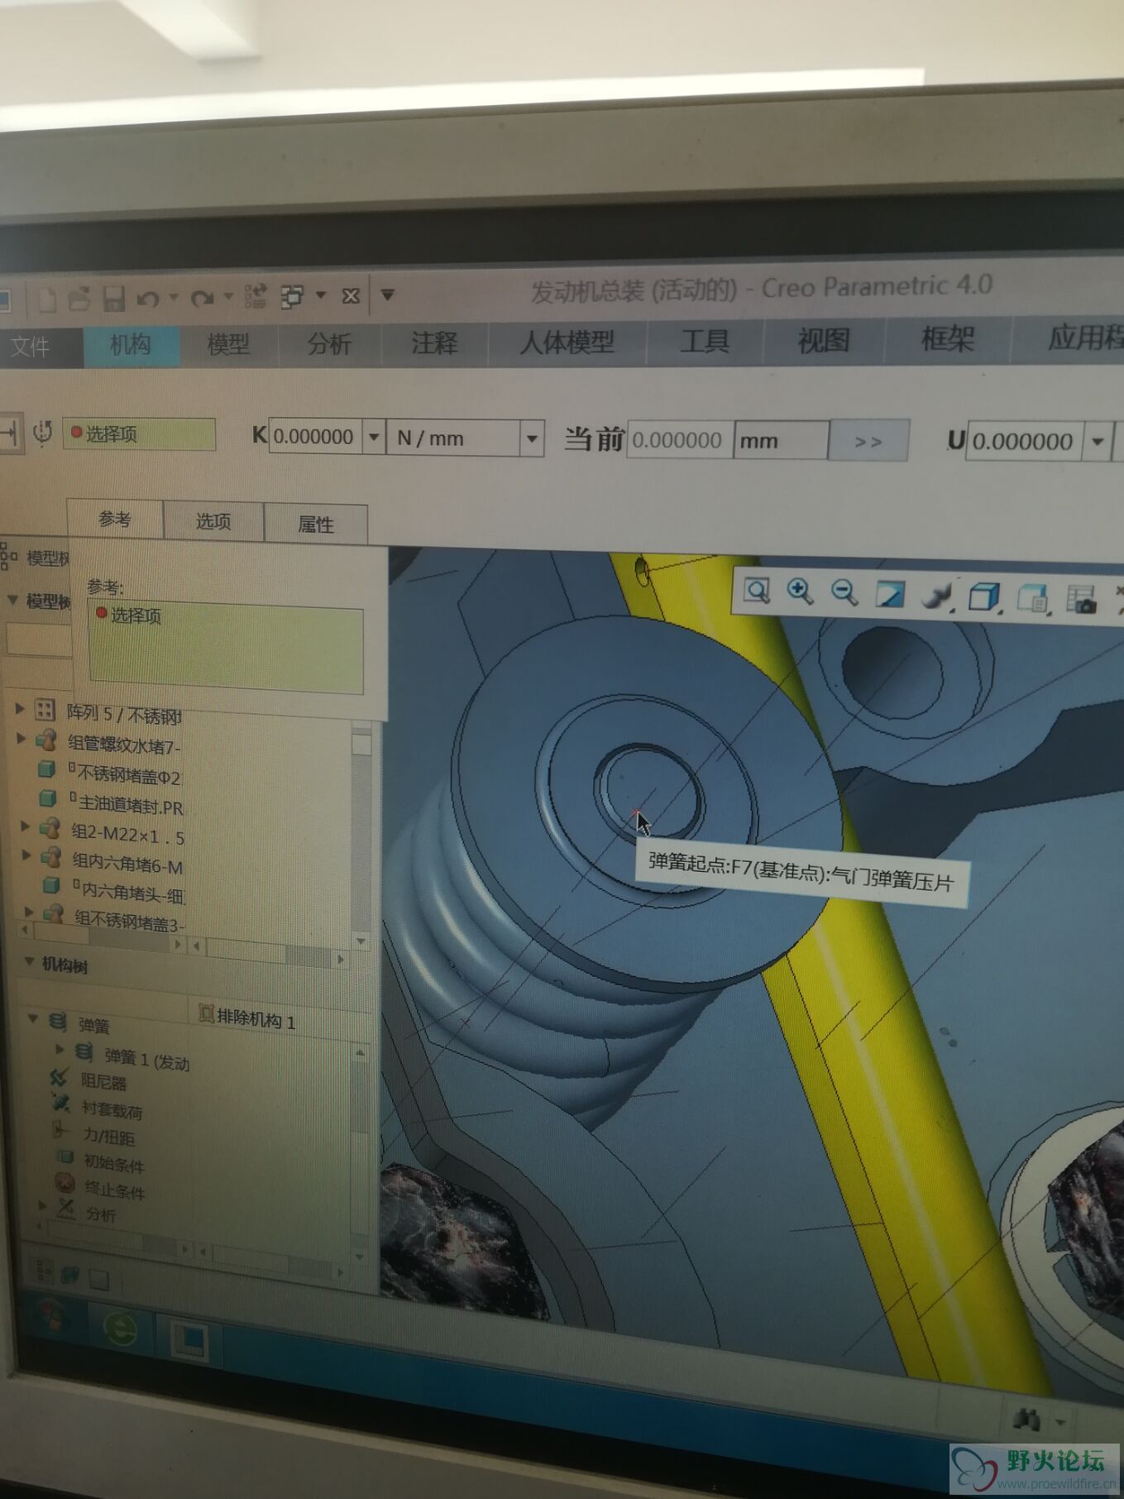Expand the 组管螺纹水堵7 node

pyautogui.click(x=22, y=739)
